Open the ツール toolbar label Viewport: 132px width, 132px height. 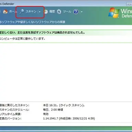tap(67, 11)
